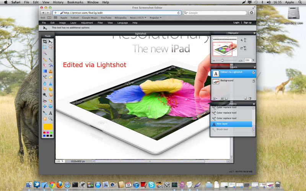Open the main yellow color swatch
This screenshot has height=191, width=306.
(47, 127)
